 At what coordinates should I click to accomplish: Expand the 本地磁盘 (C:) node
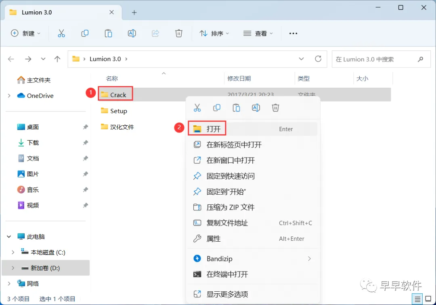(x=13, y=252)
